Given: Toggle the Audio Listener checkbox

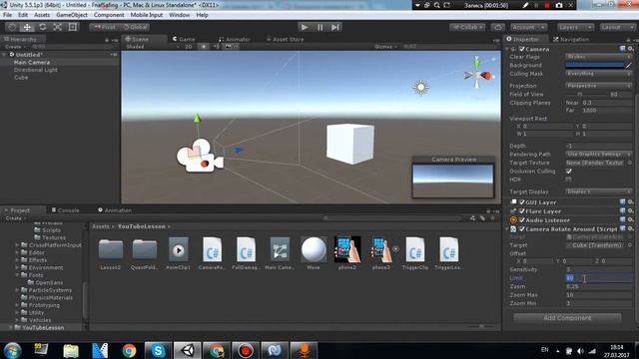Looking at the screenshot, I should (521, 219).
